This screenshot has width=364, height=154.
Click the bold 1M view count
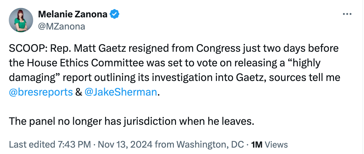[257, 144]
